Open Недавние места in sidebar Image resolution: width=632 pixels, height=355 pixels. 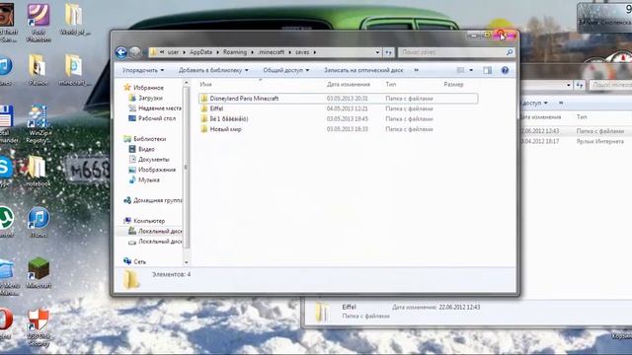pyautogui.click(x=160, y=108)
